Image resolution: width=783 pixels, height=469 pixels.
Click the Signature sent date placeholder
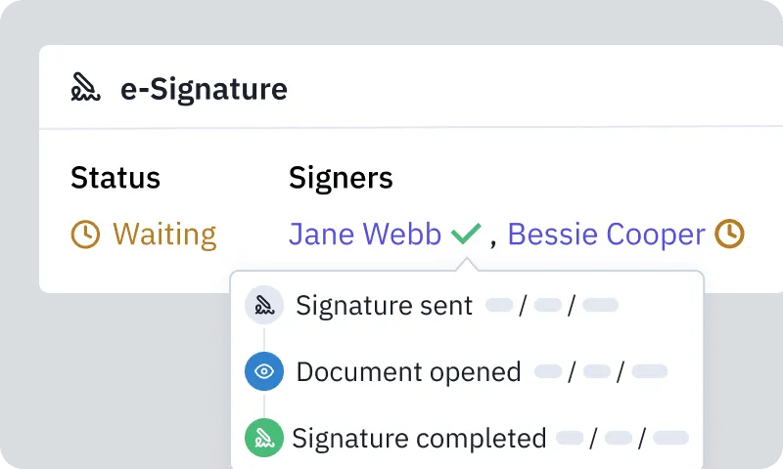(x=552, y=305)
